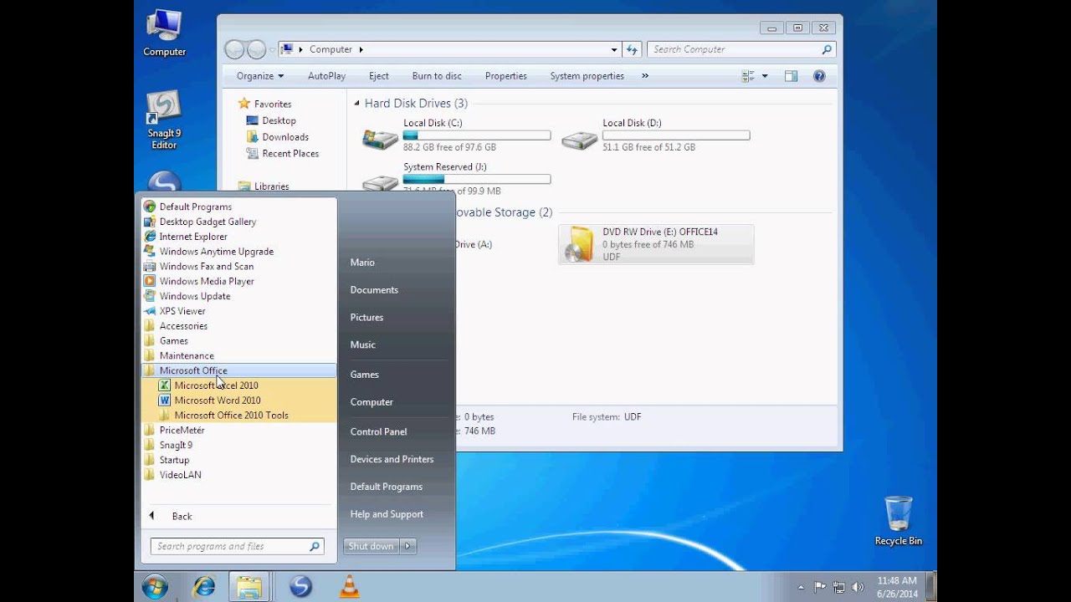Click the Shut down button
This screenshot has width=1071, height=602.
pyautogui.click(x=371, y=547)
